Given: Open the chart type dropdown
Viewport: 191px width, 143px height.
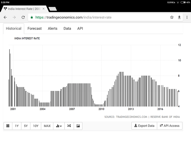Looking at the screenshot, I should 59,126.
